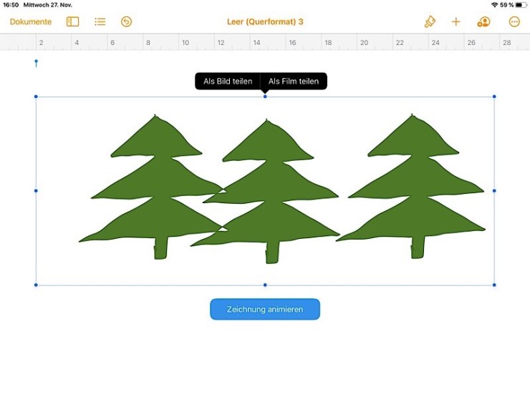Open the sidebar view options icon
The image size is (530, 397).
(72, 21)
